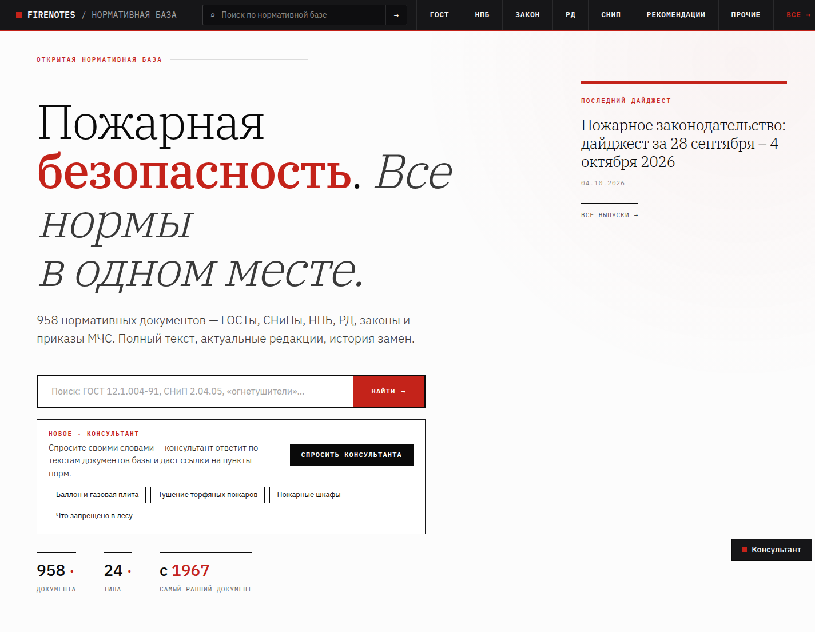815x632 pixels.
Task: Select the Пожарные шкафы suggestion
Action: [x=309, y=495]
